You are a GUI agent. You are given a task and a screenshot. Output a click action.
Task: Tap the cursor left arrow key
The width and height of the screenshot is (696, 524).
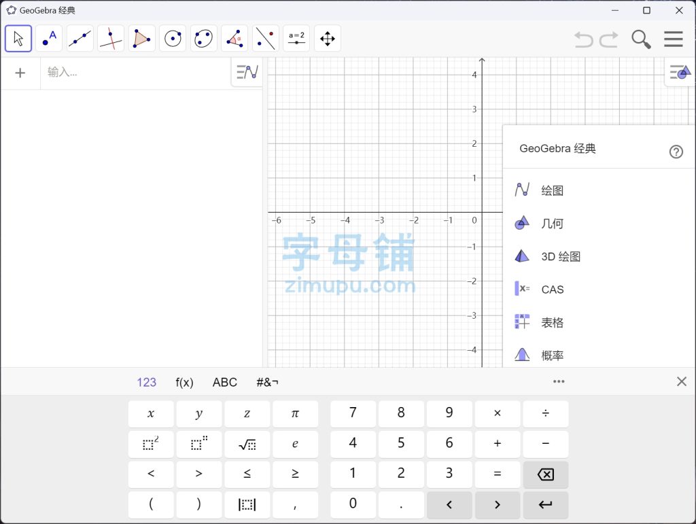449,504
